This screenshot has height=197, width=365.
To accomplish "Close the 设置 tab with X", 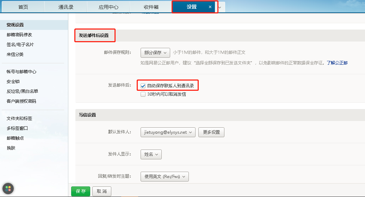I will (x=210, y=7).
